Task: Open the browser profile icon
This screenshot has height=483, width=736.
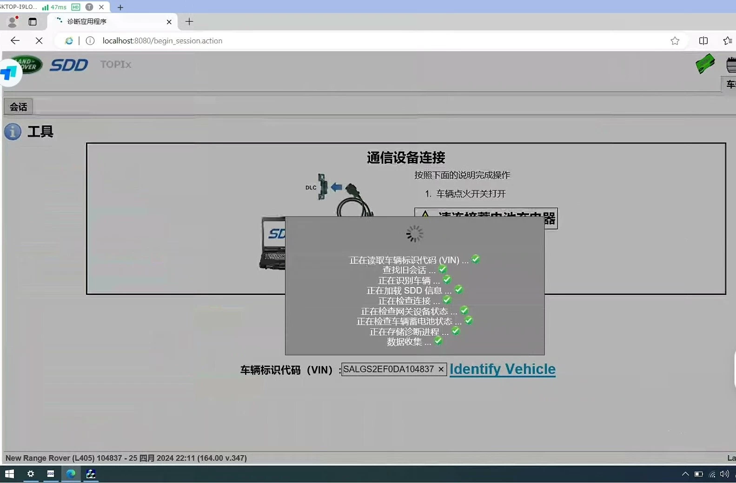Action: [x=13, y=21]
